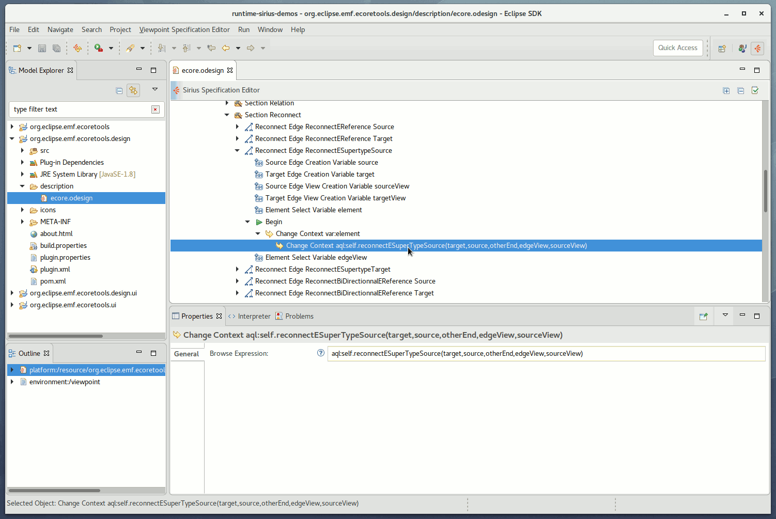The height and width of the screenshot is (519, 776).
Task: Collapse the description folder
Action: (22, 186)
